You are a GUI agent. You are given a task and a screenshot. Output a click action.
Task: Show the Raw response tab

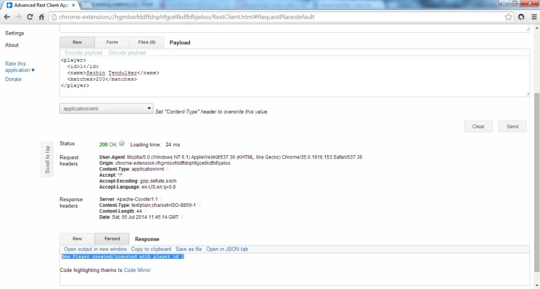point(77,239)
